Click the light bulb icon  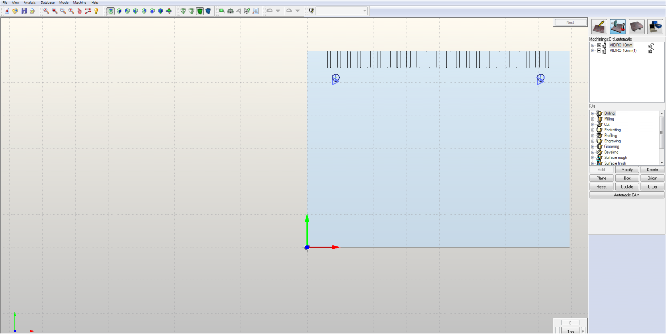pyautogui.click(x=96, y=11)
